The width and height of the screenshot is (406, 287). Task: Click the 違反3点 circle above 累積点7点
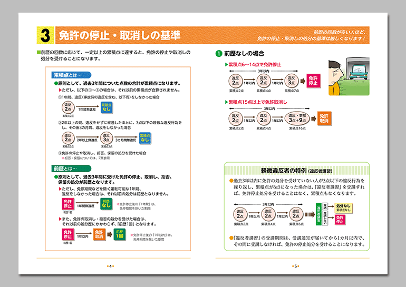pyautogui.click(x=292, y=81)
